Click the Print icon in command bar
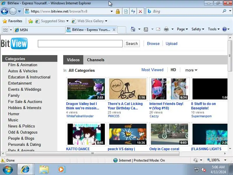 (166, 29)
